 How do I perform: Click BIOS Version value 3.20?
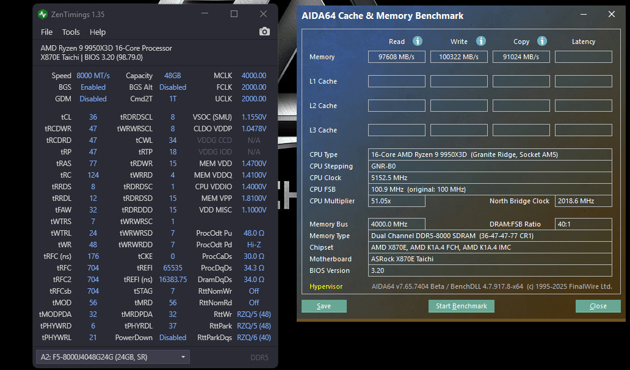490,270
